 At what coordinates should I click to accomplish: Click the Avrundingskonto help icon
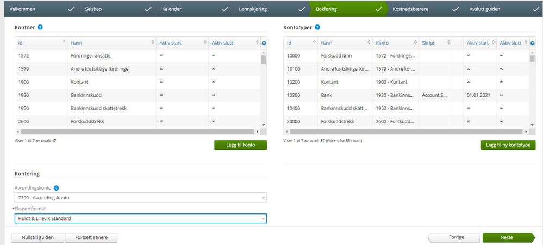click(x=57, y=188)
